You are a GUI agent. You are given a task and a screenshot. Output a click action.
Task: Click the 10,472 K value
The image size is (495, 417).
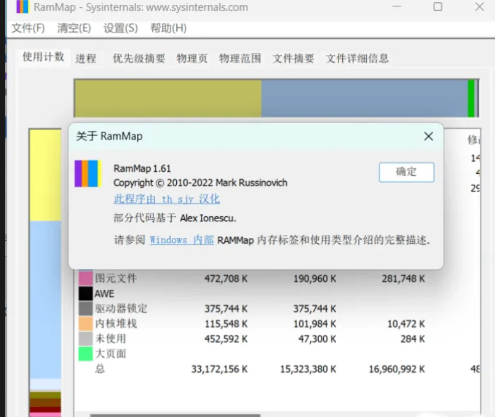[406, 324]
